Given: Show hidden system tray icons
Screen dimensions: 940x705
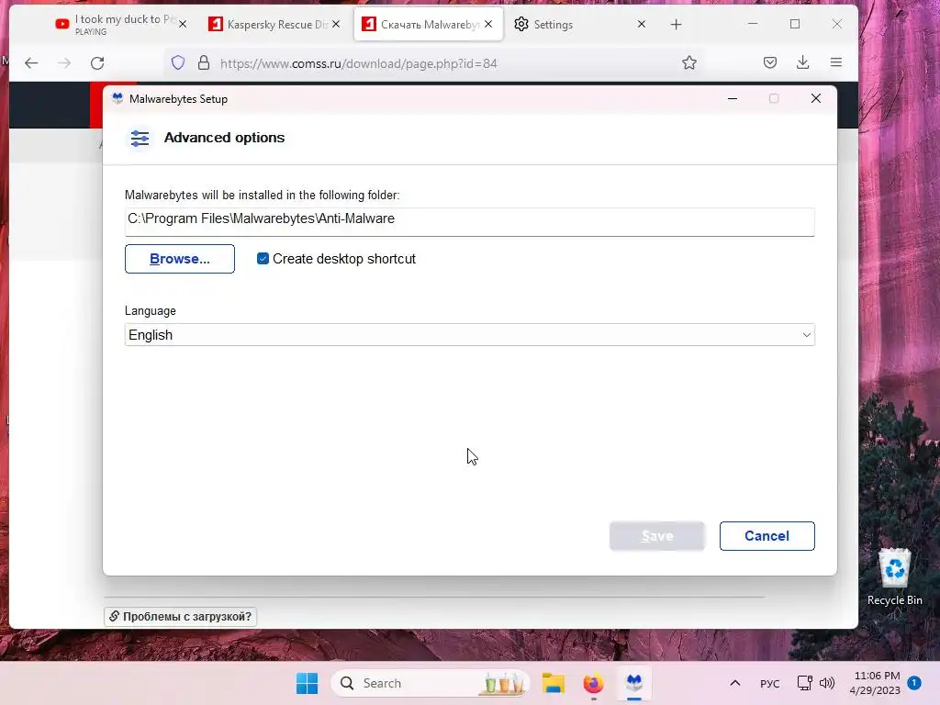Looking at the screenshot, I should pos(735,683).
